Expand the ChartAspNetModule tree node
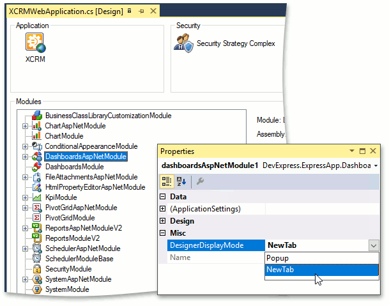 click(25, 126)
